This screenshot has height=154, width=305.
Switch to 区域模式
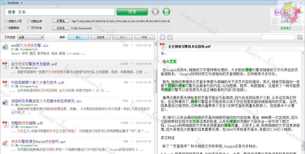pyautogui.click(x=286, y=21)
